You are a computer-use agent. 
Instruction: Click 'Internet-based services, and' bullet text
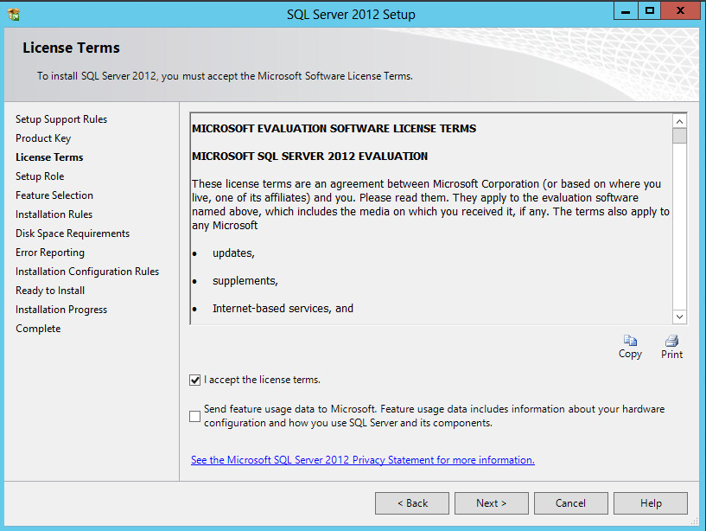coord(283,309)
